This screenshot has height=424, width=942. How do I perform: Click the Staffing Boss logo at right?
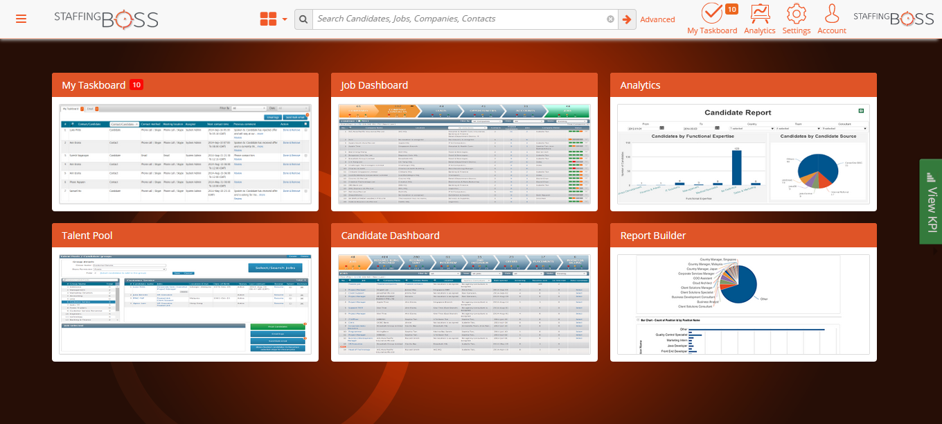(x=894, y=19)
